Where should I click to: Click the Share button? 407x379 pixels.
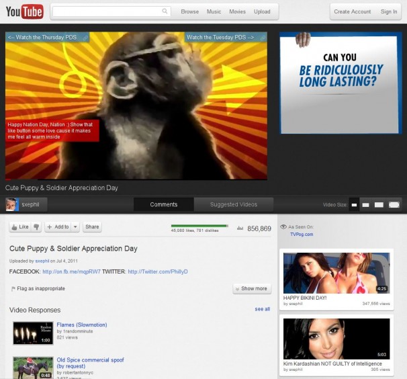click(x=92, y=227)
